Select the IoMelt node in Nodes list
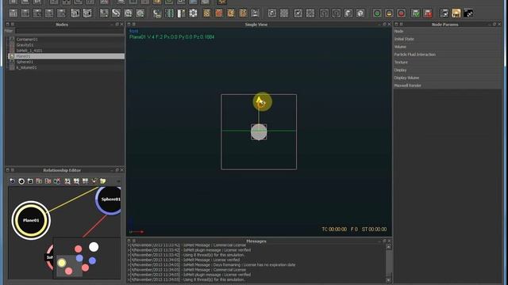 [x=29, y=51]
